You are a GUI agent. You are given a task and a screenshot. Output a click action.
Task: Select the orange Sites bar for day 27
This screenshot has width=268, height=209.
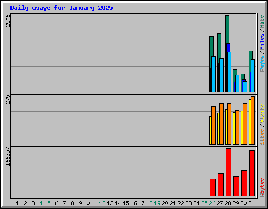[221, 124]
